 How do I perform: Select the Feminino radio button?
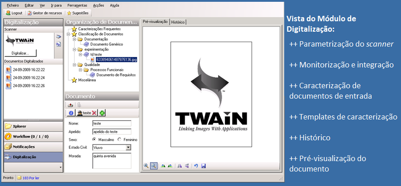click(x=119, y=140)
